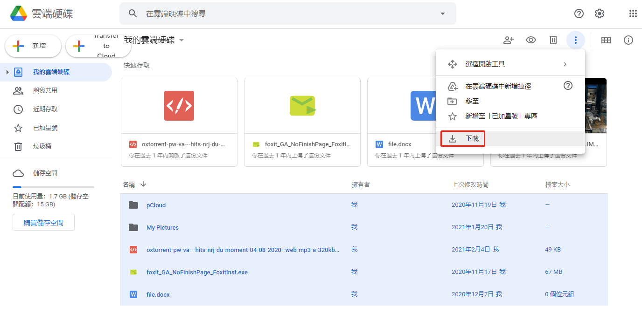Expand the 我的雲端硬碟 title dropdown

181,40
